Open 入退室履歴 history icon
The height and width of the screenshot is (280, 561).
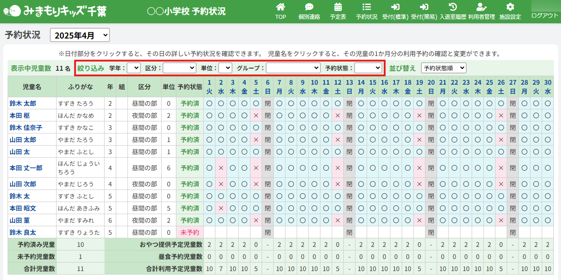(453, 8)
